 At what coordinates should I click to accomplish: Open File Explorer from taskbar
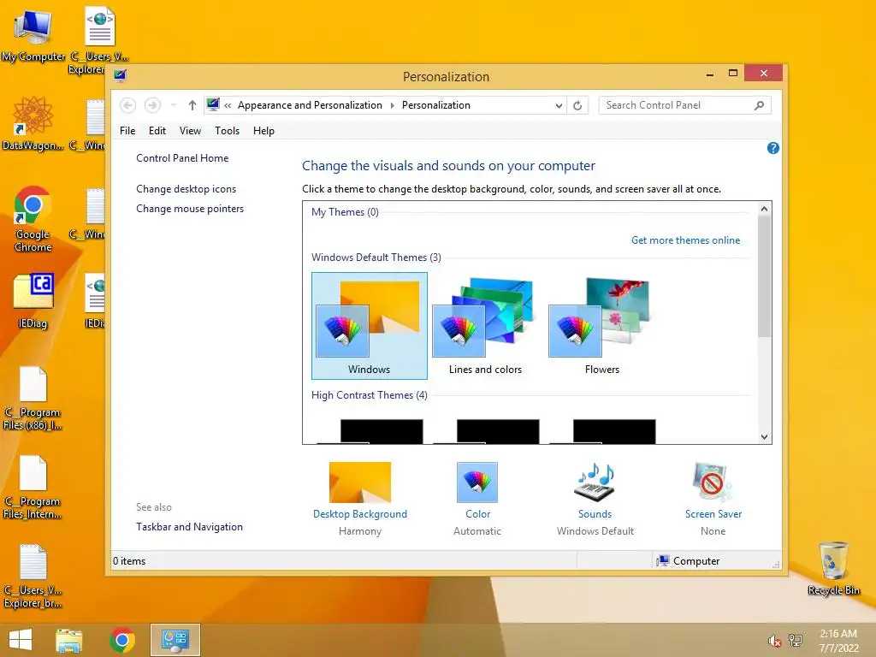coord(69,640)
